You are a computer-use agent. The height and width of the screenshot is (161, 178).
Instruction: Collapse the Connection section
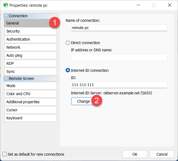coord(6,16)
